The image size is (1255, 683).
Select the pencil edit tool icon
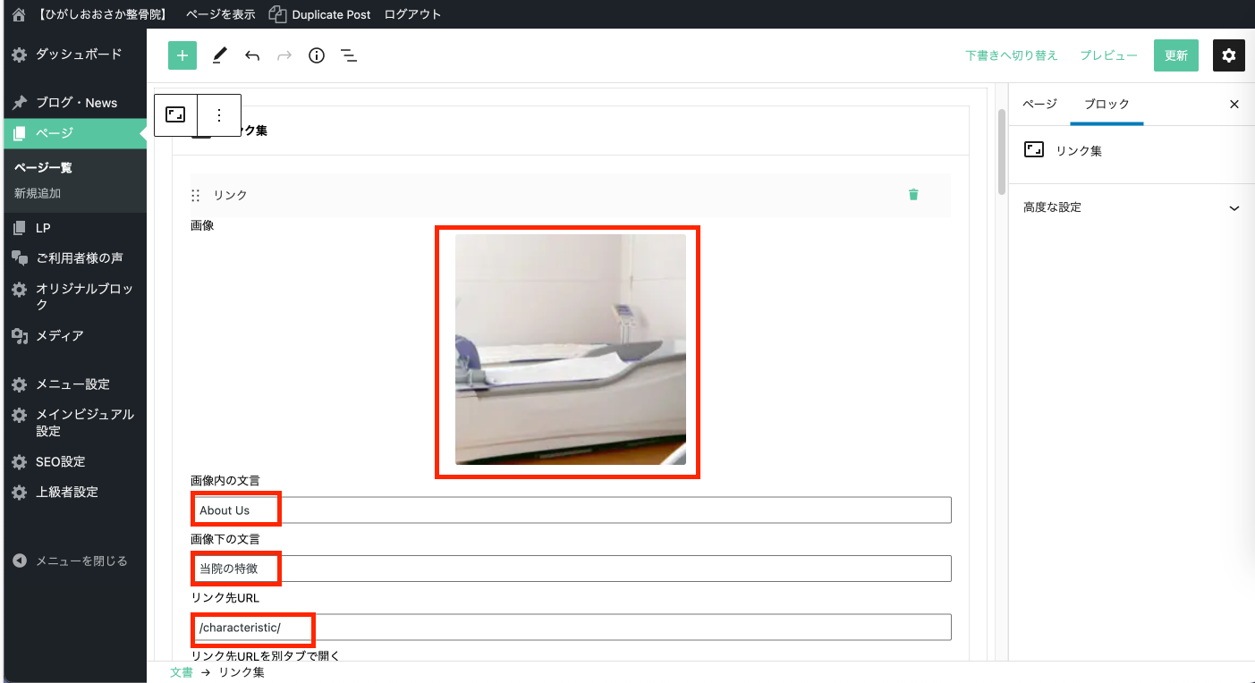tap(219, 55)
